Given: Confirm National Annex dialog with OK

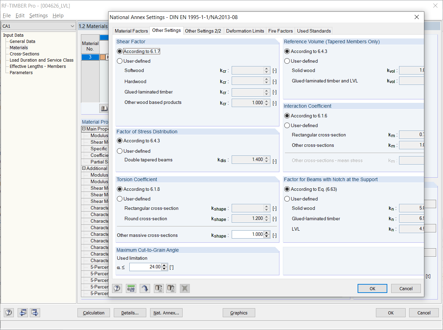Looking at the screenshot, I should pos(372,288).
